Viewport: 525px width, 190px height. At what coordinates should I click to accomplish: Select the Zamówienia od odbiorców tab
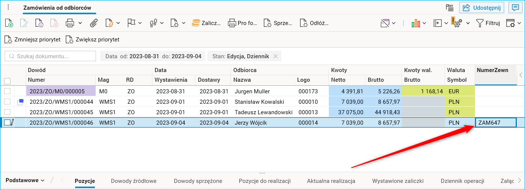click(57, 7)
